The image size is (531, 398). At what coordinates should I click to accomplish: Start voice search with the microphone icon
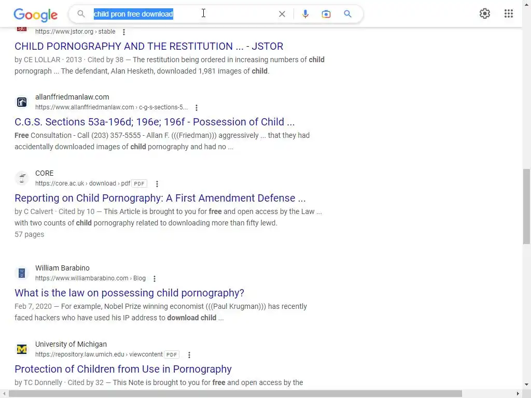coord(305,14)
